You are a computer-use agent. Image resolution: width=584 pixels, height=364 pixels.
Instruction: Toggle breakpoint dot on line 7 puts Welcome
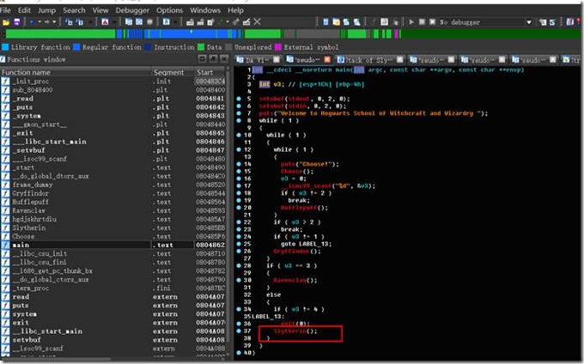239,113
